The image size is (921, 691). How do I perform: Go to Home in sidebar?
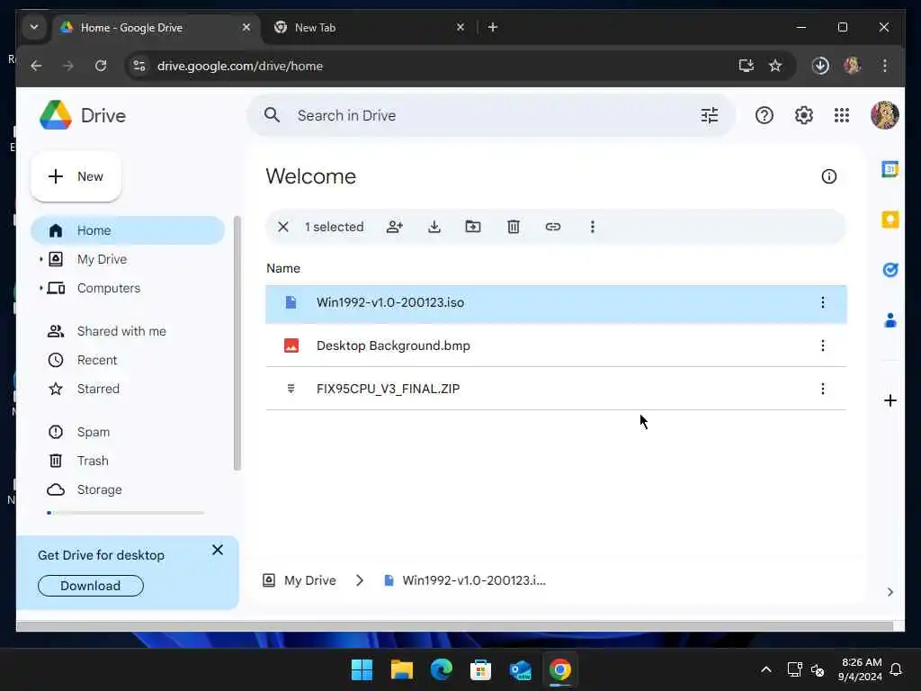tap(128, 230)
